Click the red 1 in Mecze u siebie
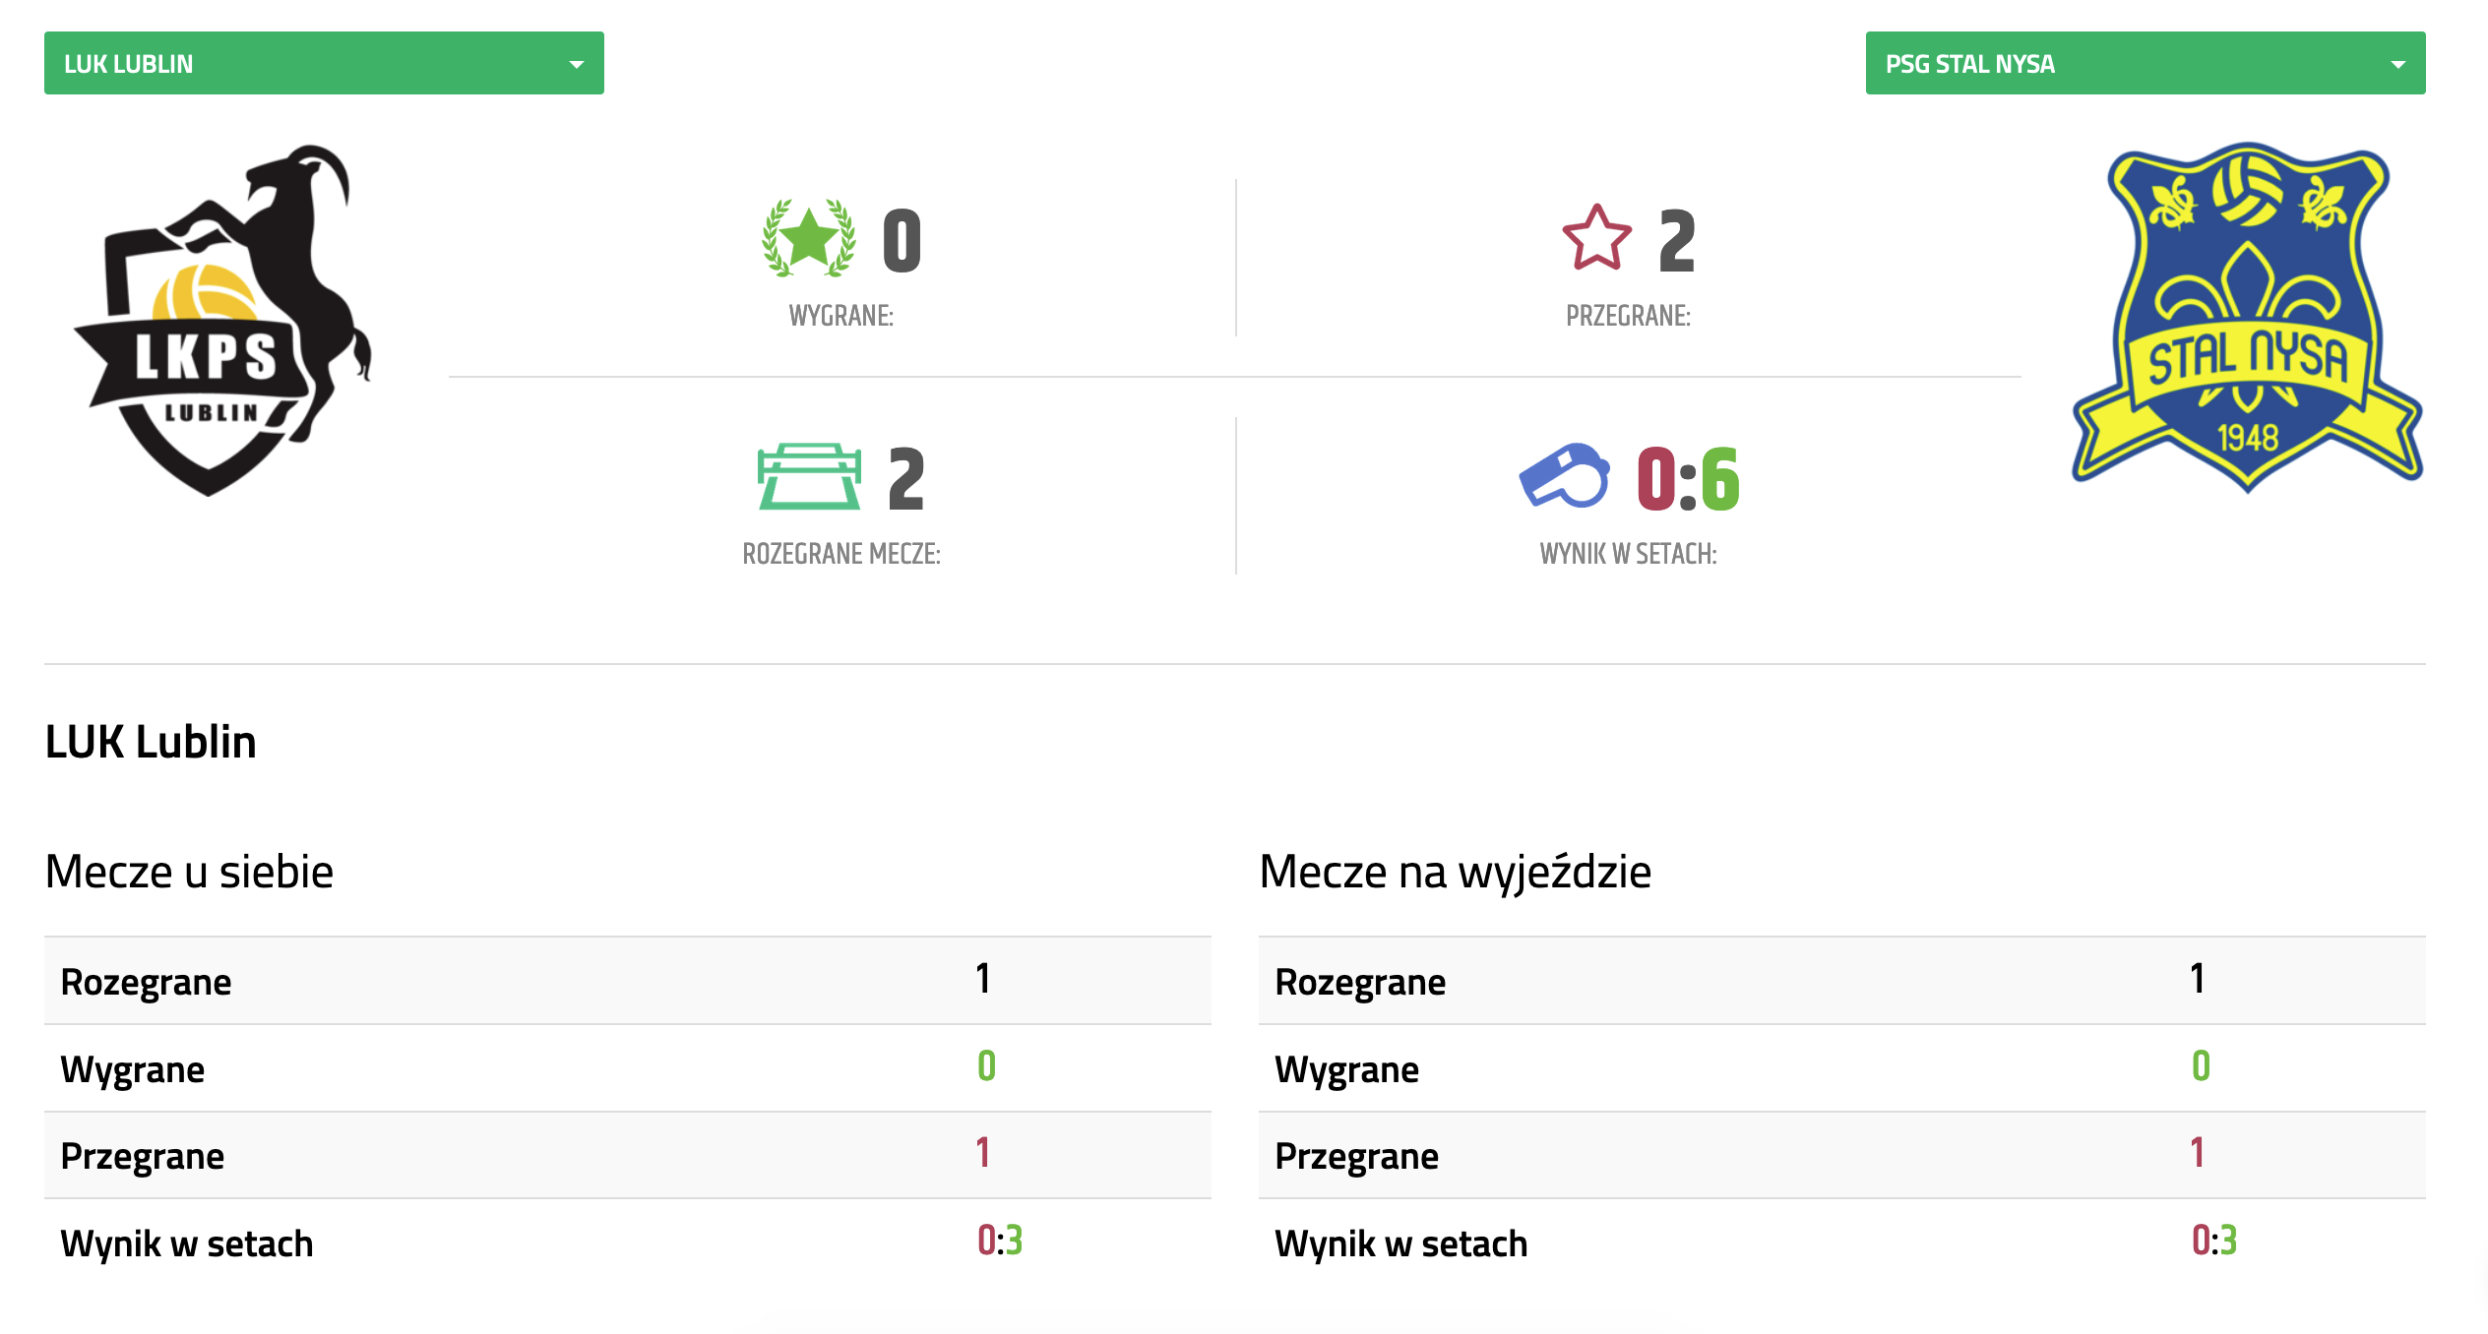2488x1334 pixels. 983,1152
